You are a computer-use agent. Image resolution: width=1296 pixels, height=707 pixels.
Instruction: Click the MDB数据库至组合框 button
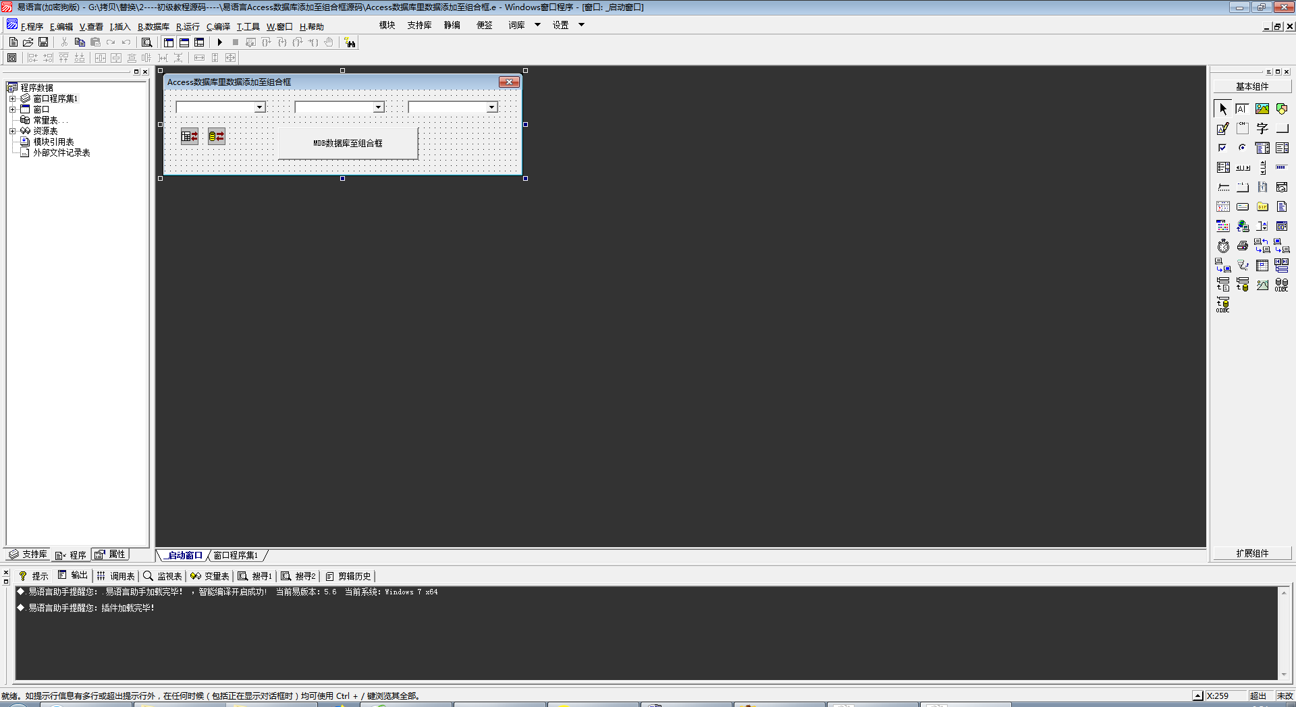click(x=348, y=143)
